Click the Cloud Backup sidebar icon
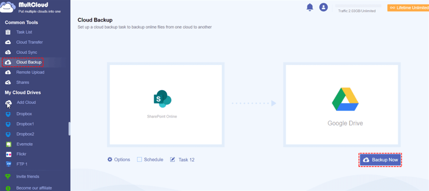 8,62
